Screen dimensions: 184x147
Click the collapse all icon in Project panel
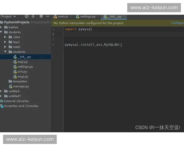(x=33, y=17)
